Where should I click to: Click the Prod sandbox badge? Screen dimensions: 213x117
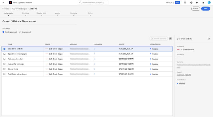(177, 3)
